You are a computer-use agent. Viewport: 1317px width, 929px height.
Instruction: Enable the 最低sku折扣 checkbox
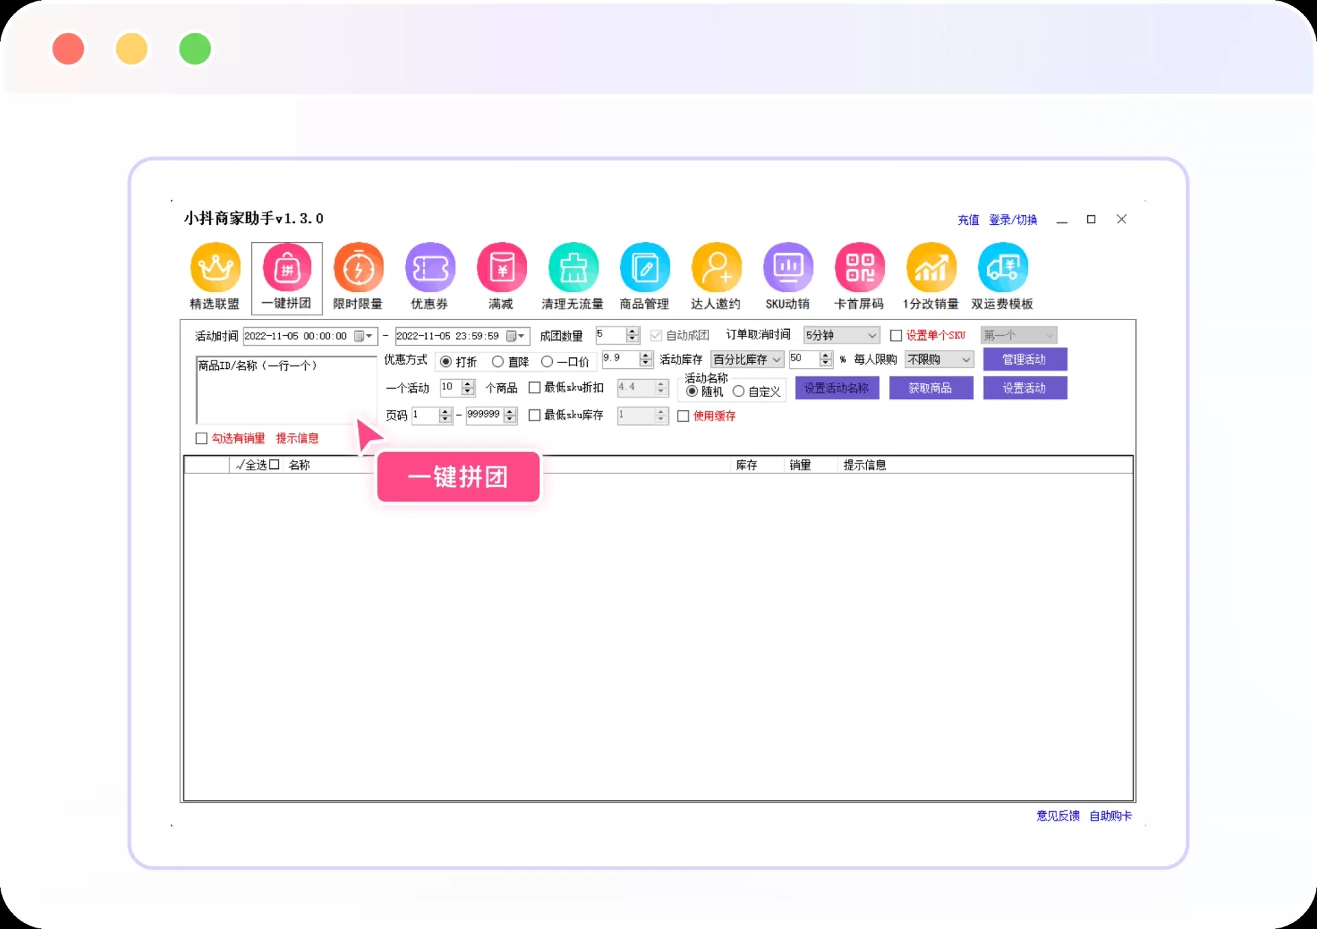coord(534,387)
